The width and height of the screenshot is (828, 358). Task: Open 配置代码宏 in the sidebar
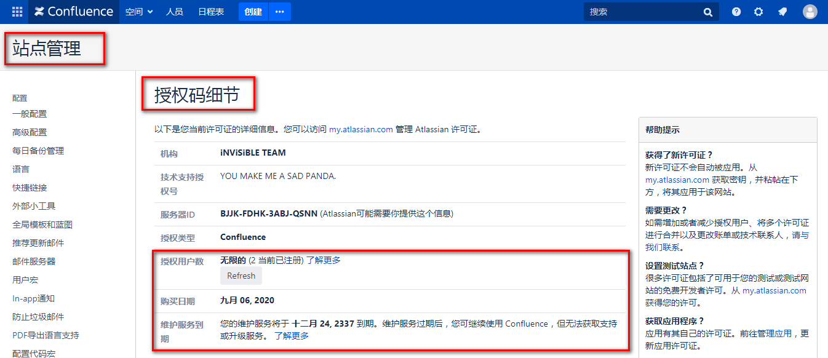(x=34, y=353)
